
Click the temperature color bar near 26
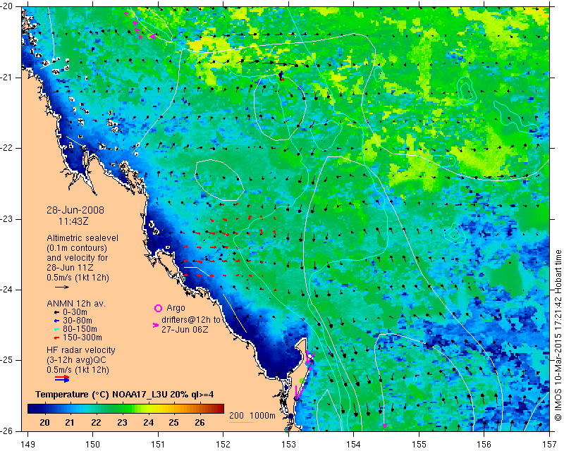(200, 409)
